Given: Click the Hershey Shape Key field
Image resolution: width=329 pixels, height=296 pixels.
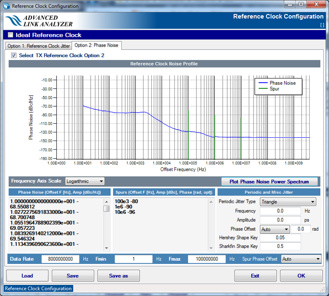Looking at the screenshot, I should 280,237.
